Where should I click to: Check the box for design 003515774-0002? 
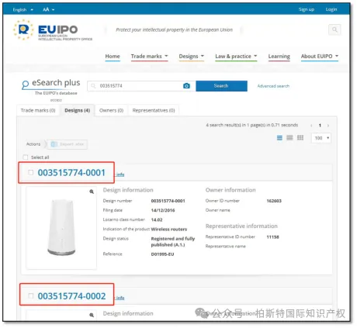pos(31,295)
